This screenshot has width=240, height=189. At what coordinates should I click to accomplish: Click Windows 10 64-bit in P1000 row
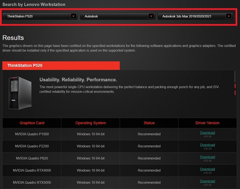pyautogui.click(x=91, y=134)
